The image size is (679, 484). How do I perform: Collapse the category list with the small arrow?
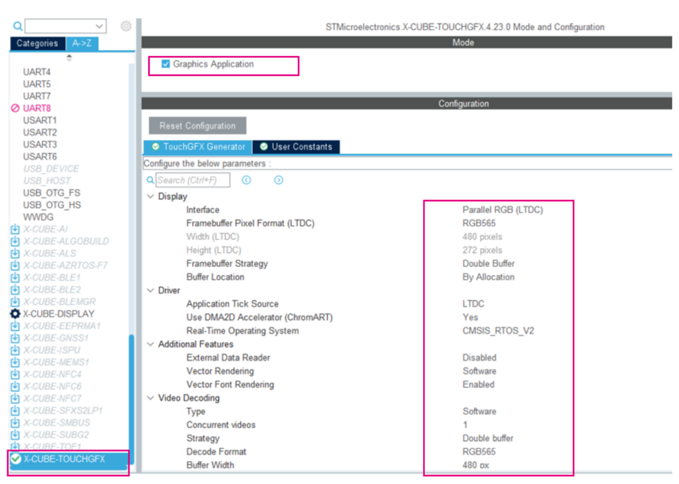[x=69, y=57]
